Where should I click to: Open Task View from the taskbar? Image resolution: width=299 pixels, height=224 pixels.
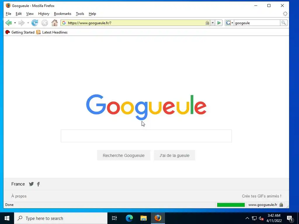[x=114, y=218]
